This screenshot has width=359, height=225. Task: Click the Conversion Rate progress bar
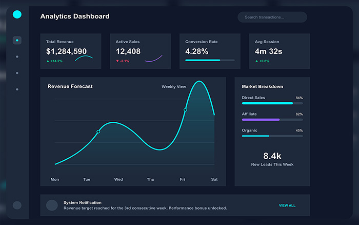tap(210, 60)
